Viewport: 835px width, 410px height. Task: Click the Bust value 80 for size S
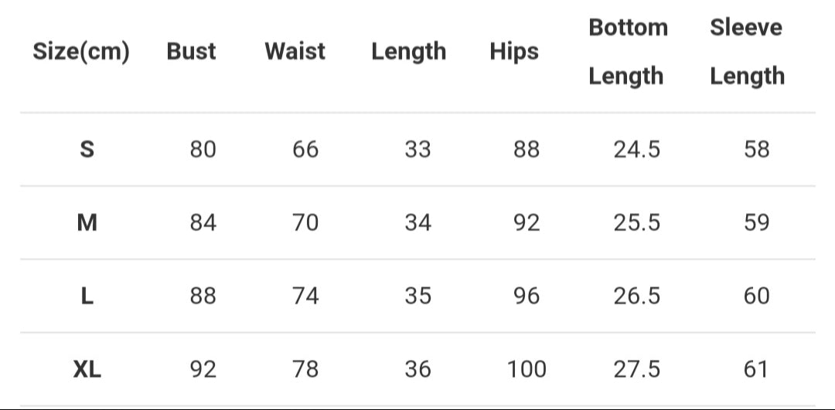tap(203, 149)
